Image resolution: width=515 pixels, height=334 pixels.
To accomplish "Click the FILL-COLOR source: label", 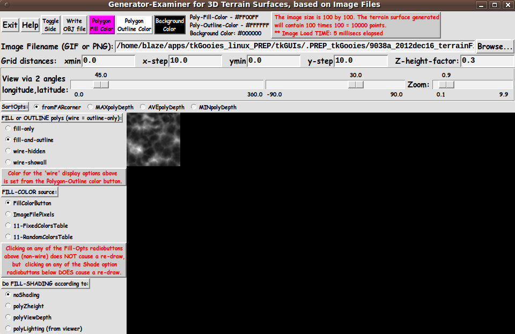I will [x=29, y=192].
